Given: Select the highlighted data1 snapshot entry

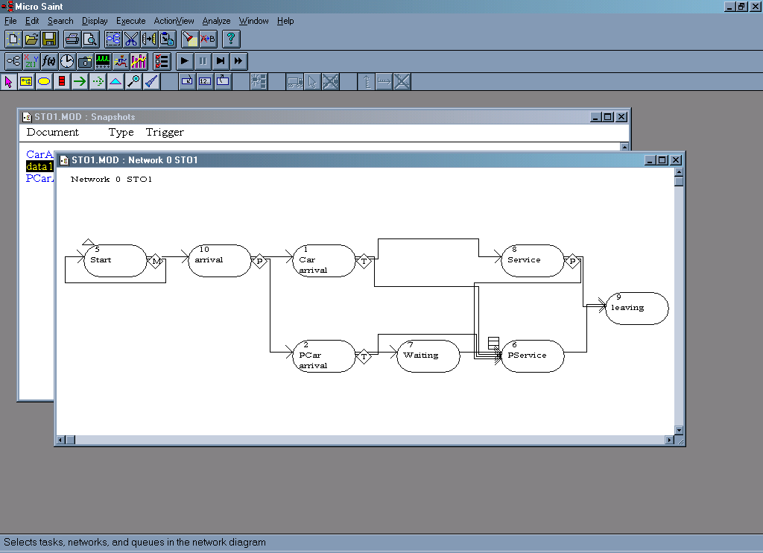Looking at the screenshot, I should point(39,166).
